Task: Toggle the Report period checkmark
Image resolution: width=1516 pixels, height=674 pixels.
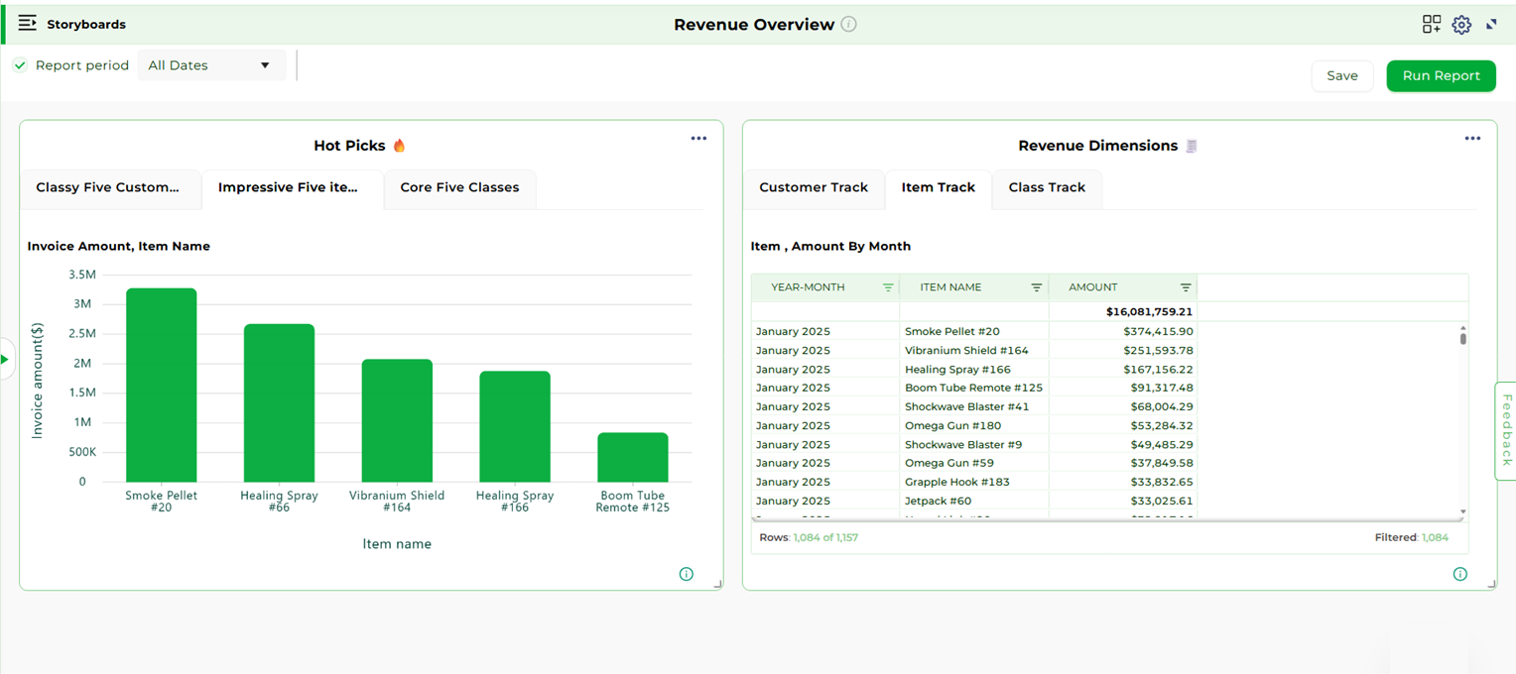Action: (x=20, y=65)
